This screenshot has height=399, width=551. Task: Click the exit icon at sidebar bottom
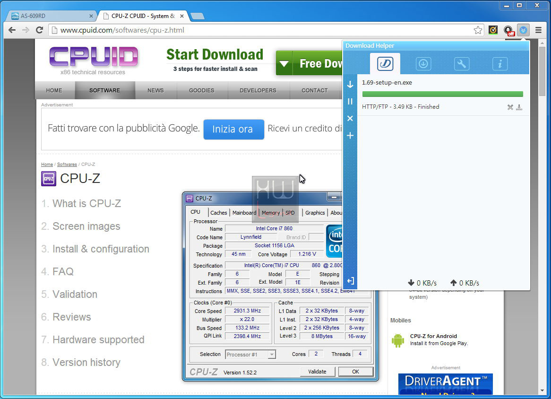point(350,281)
